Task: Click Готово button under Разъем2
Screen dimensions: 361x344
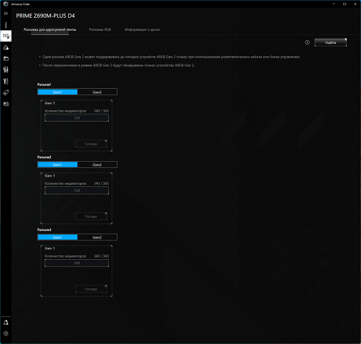Action: tap(91, 216)
